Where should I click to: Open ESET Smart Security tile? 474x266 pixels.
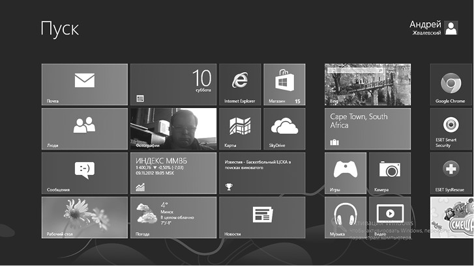click(450, 129)
